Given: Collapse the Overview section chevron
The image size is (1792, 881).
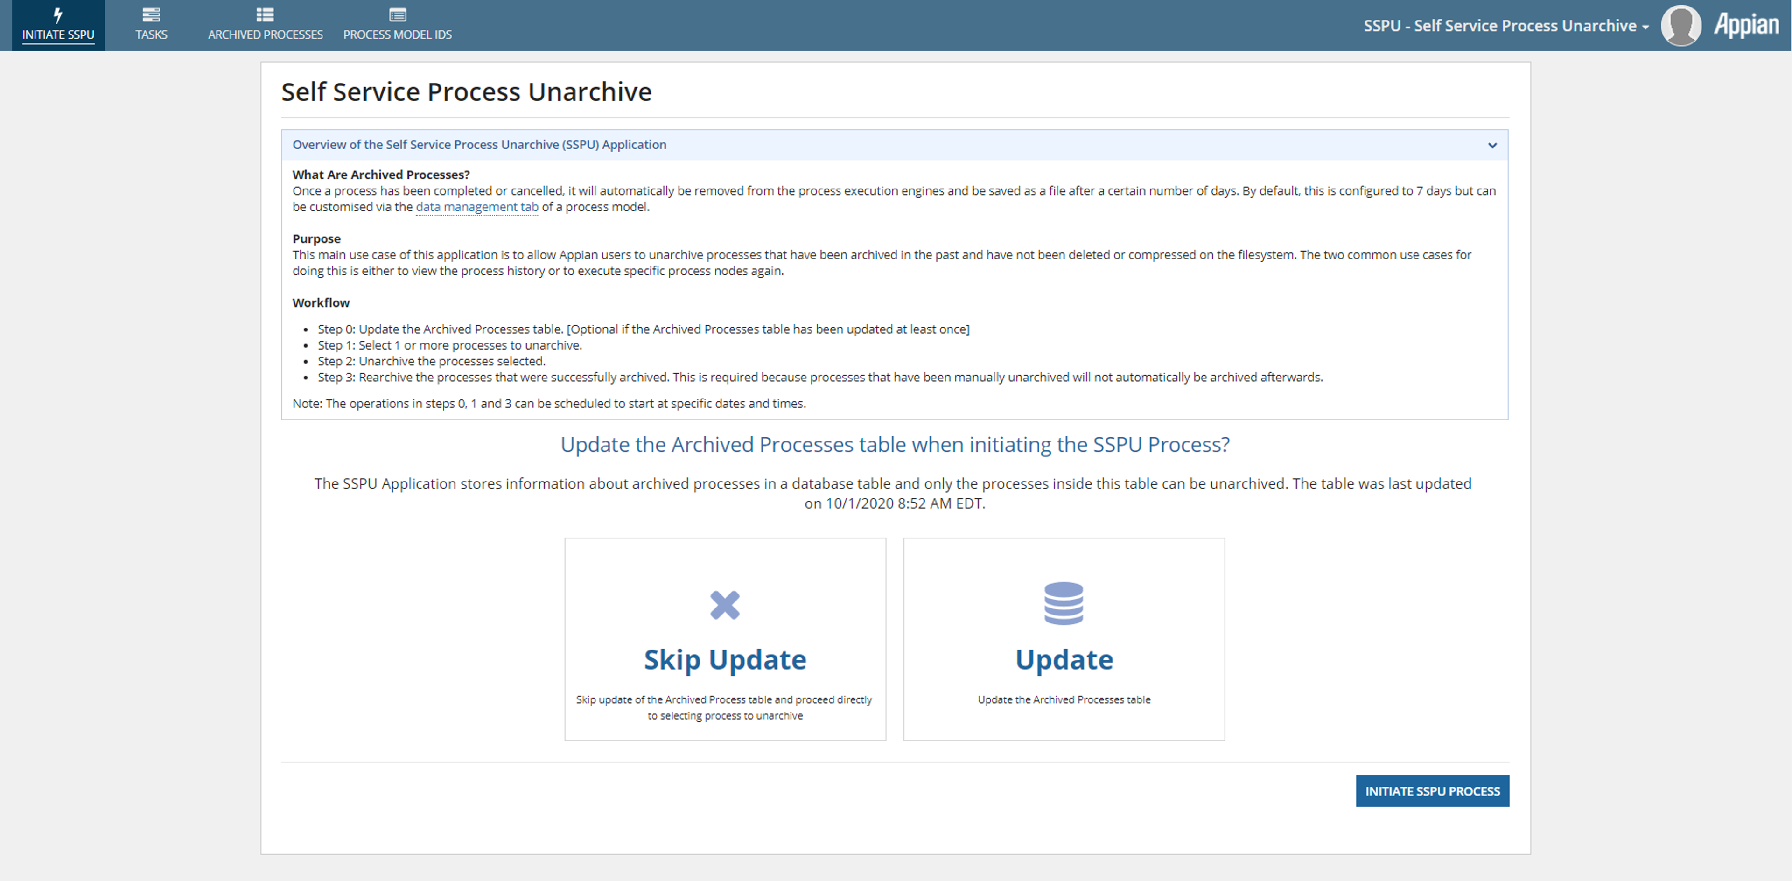Looking at the screenshot, I should click(x=1492, y=145).
